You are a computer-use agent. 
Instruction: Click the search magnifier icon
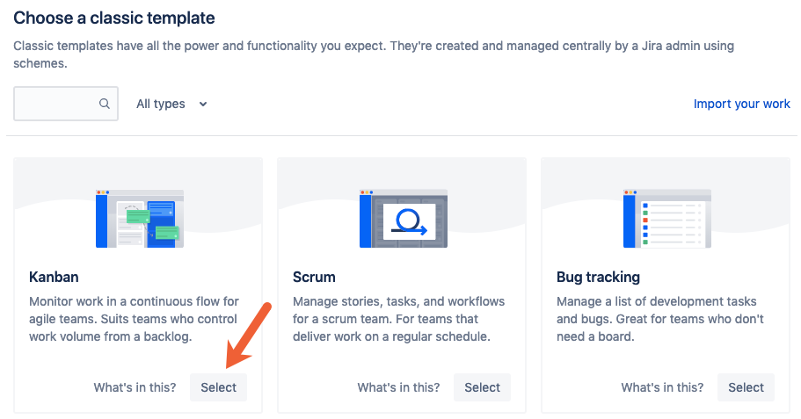(105, 104)
